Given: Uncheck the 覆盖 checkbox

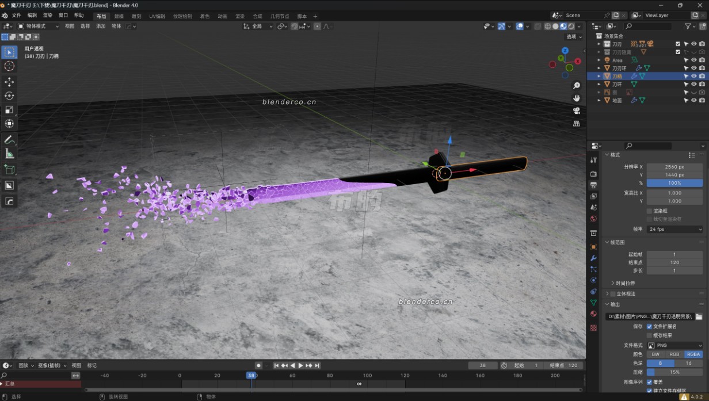Looking at the screenshot, I should click(650, 382).
